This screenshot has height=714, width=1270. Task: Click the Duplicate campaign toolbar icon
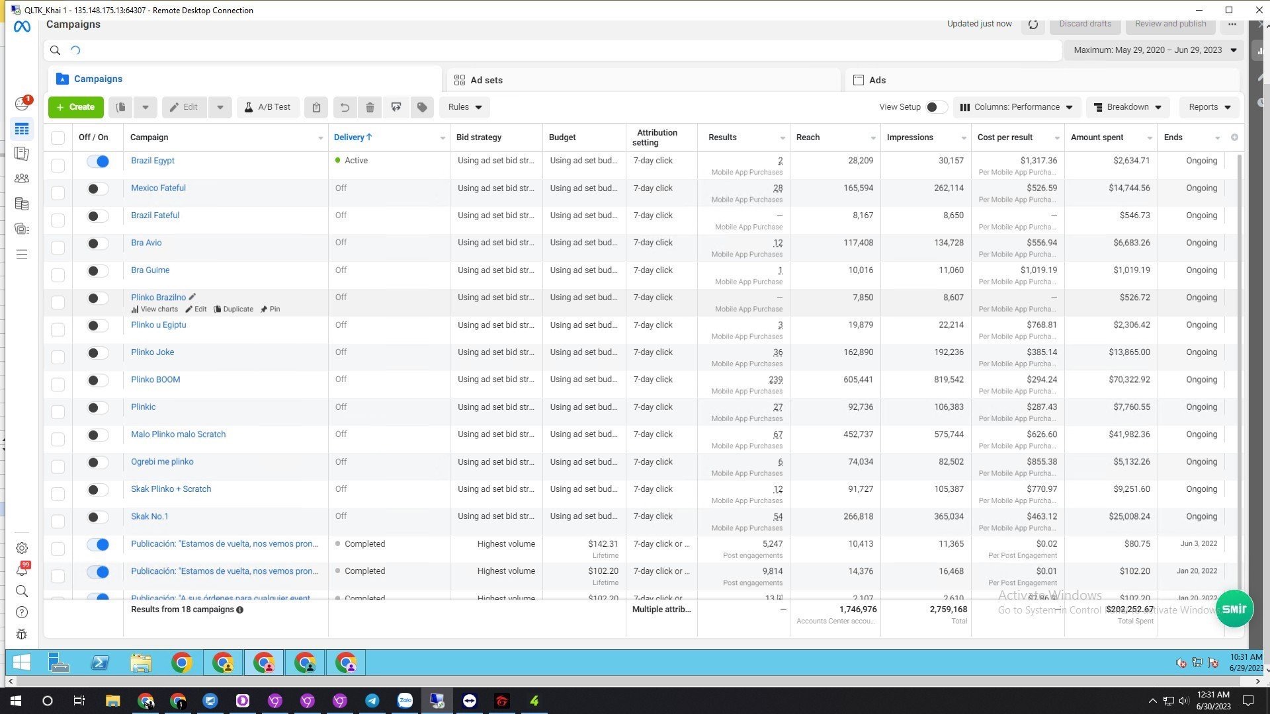pyautogui.click(x=120, y=107)
